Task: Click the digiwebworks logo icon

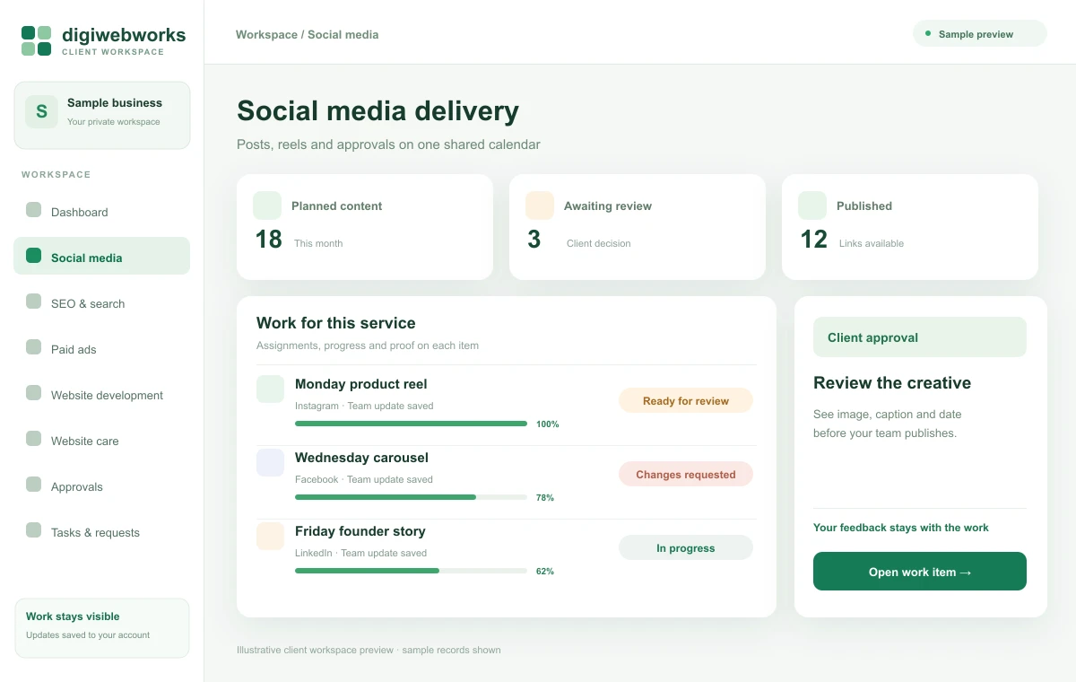Action: click(x=36, y=40)
